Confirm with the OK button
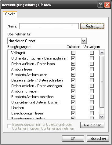 (x=73, y=139)
